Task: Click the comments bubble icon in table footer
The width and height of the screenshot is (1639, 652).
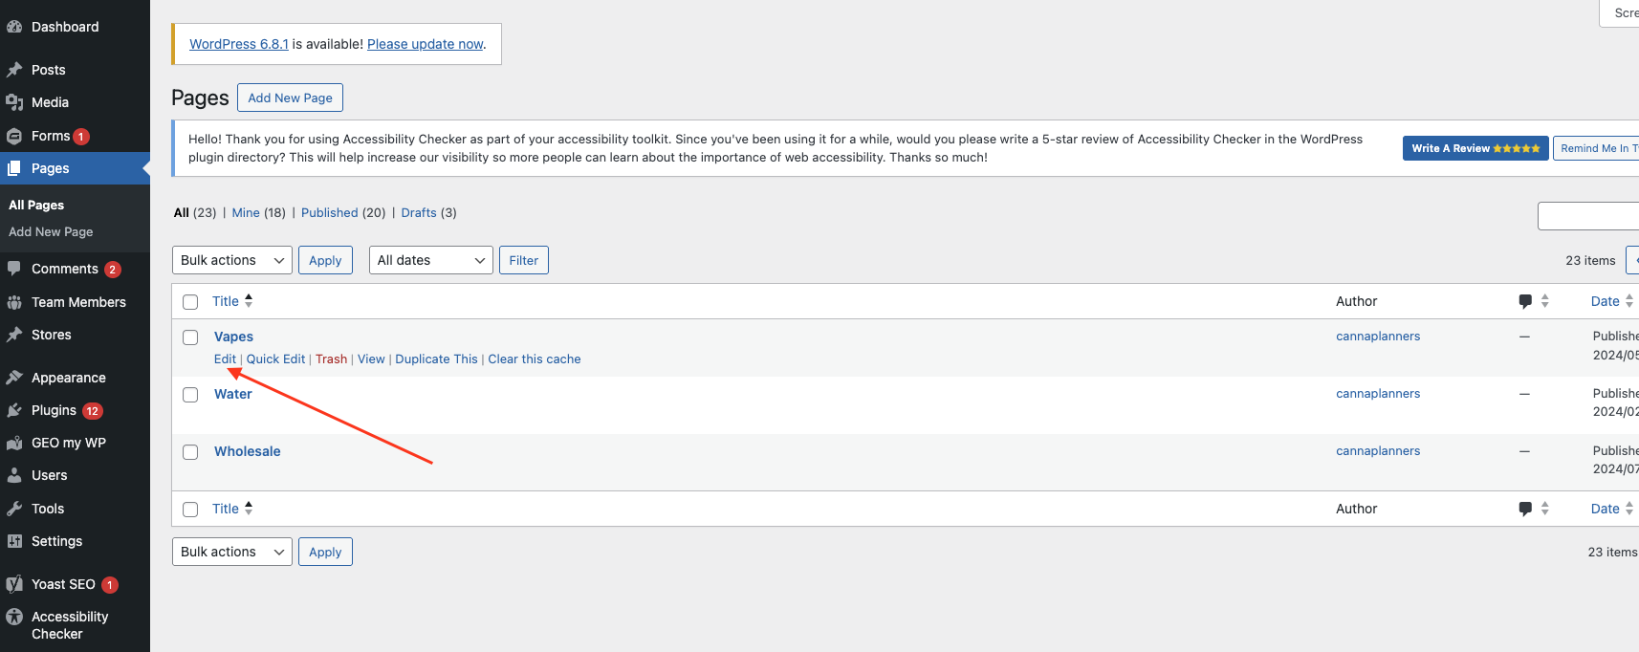Action: coord(1525,510)
